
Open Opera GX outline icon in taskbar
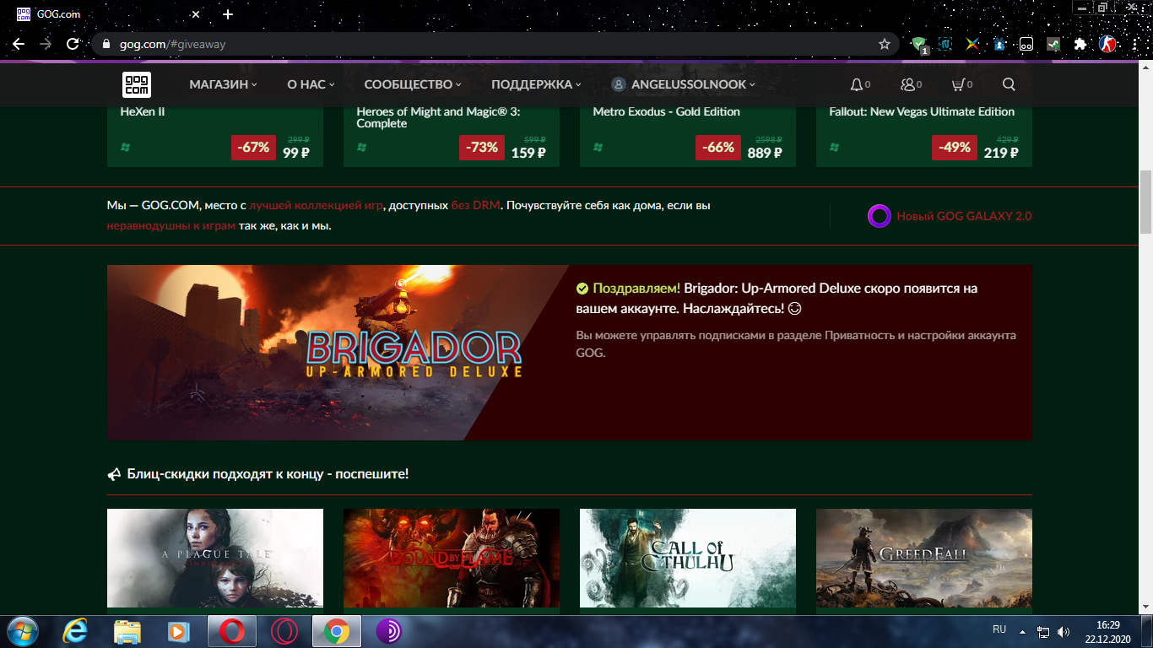284,631
